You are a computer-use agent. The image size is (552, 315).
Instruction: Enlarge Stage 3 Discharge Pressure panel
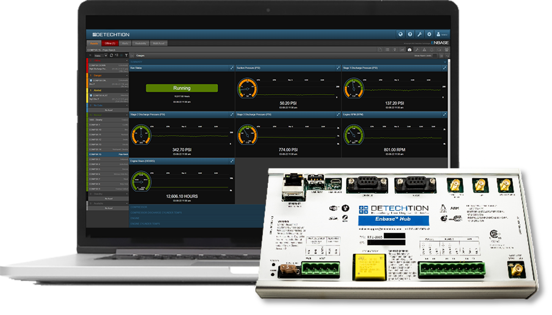coord(338,115)
